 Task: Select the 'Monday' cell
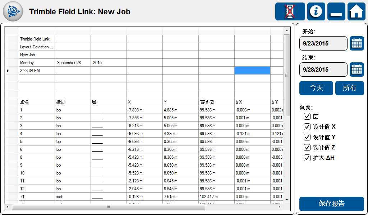tap(37, 63)
